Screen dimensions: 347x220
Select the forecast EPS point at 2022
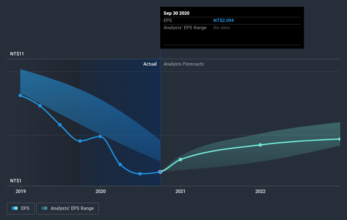tap(260, 145)
